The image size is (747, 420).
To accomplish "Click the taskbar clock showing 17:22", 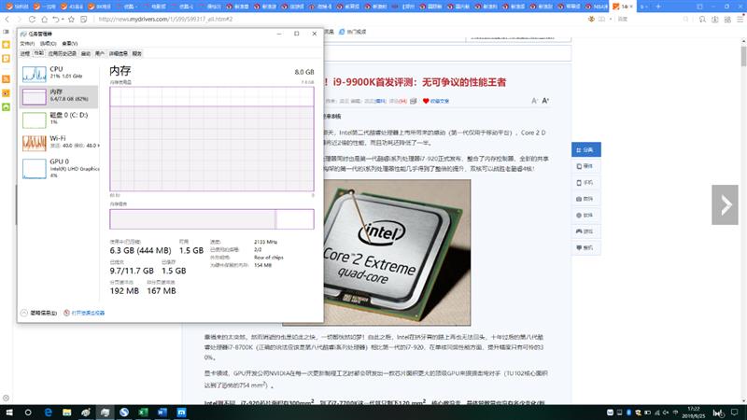I will point(694,413).
